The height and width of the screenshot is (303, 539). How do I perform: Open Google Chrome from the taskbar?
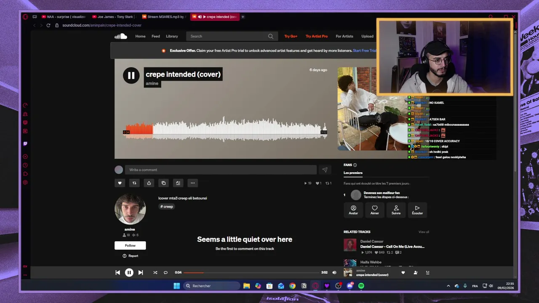pyautogui.click(x=292, y=286)
